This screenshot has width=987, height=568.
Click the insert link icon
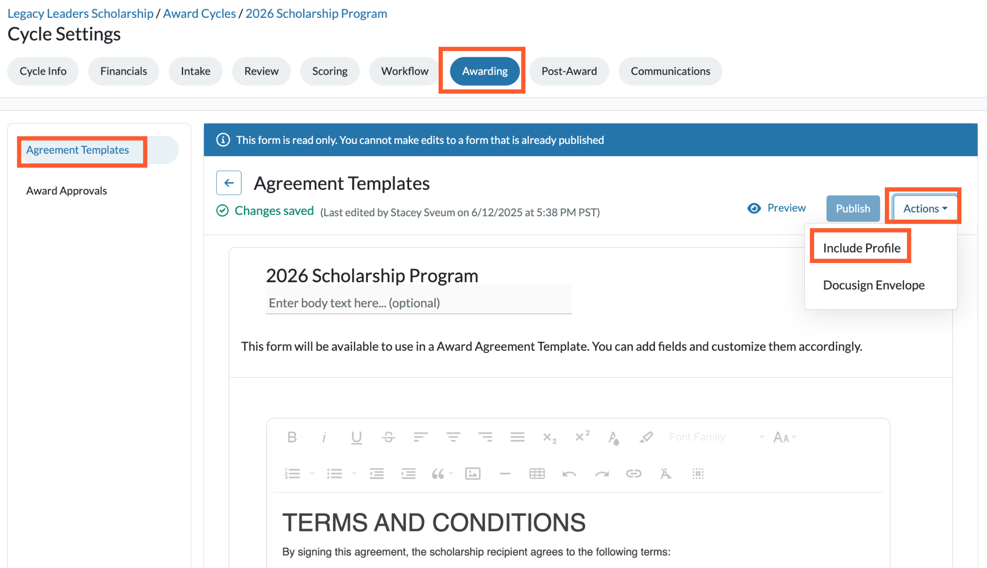[634, 474]
